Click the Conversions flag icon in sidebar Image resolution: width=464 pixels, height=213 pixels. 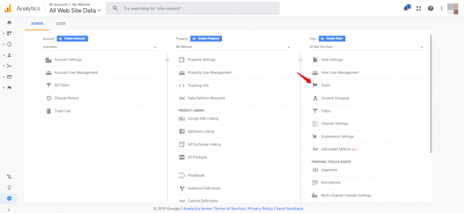click(9, 87)
